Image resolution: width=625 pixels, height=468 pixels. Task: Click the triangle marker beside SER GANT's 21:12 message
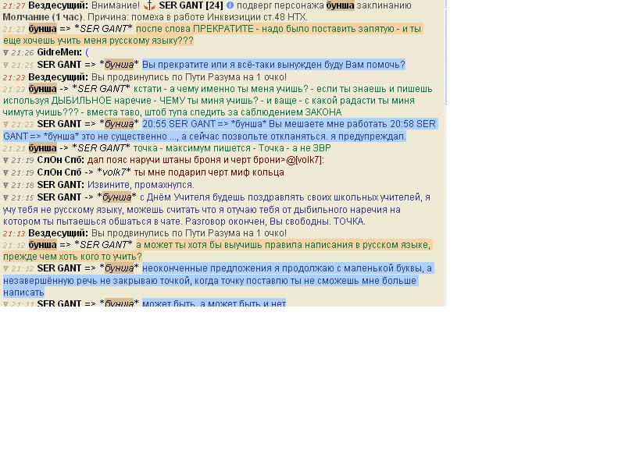point(5,269)
